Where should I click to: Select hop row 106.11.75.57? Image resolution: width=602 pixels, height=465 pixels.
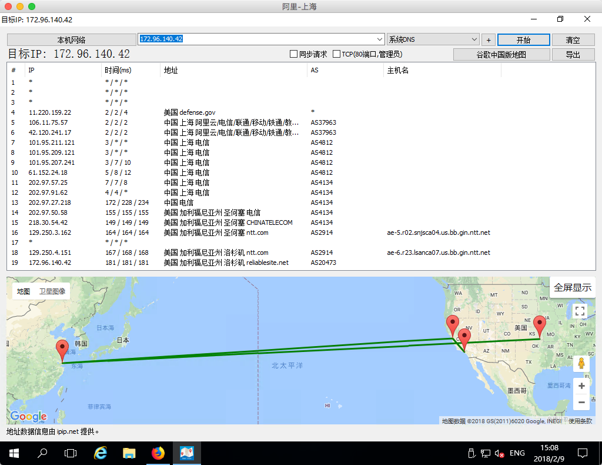click(301, 122)
